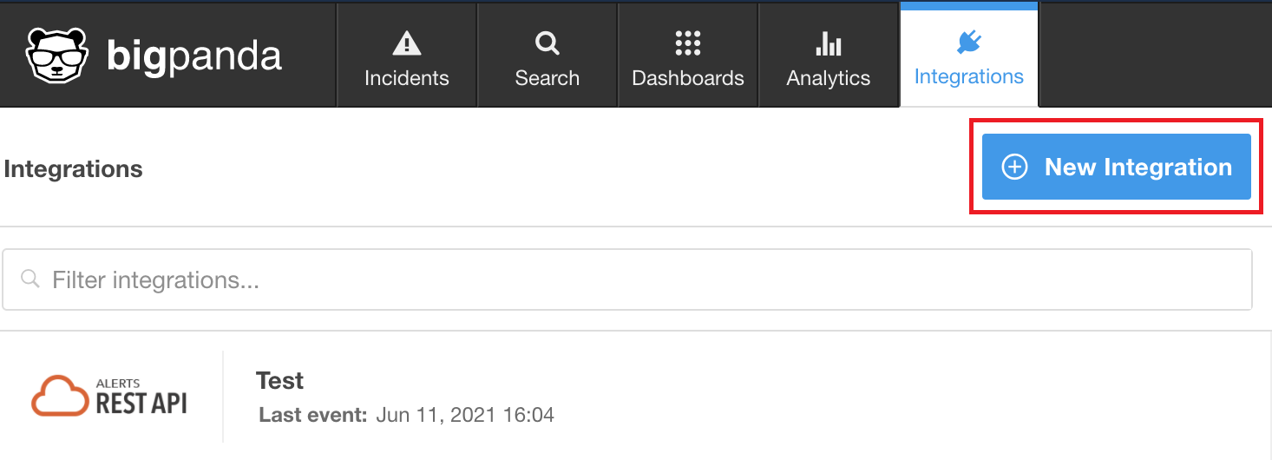Click the bigpanda wordmark text
Image resolution: width=1272 pixels, height=460 pixels.
coord(193,56)
